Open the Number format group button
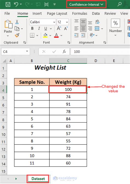Viewport: 130px width, 184px height. 115,28
